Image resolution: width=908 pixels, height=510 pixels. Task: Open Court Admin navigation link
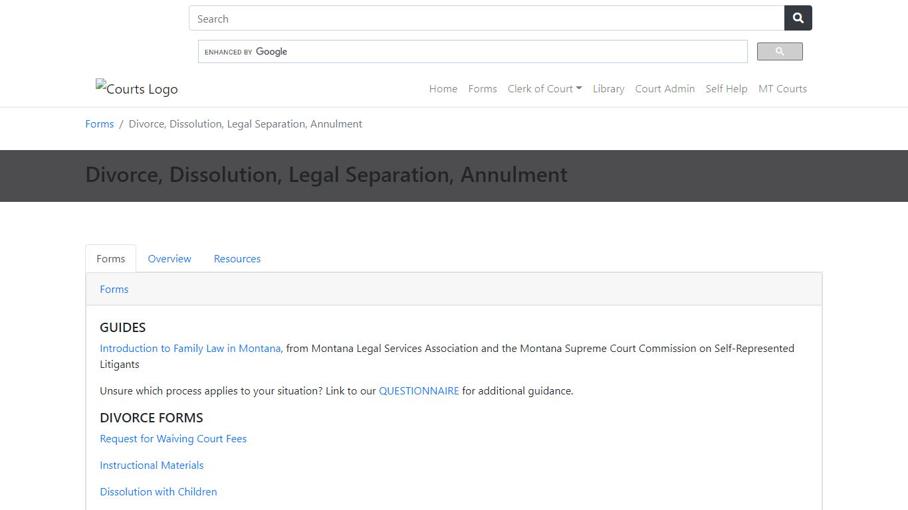(665, 88)
